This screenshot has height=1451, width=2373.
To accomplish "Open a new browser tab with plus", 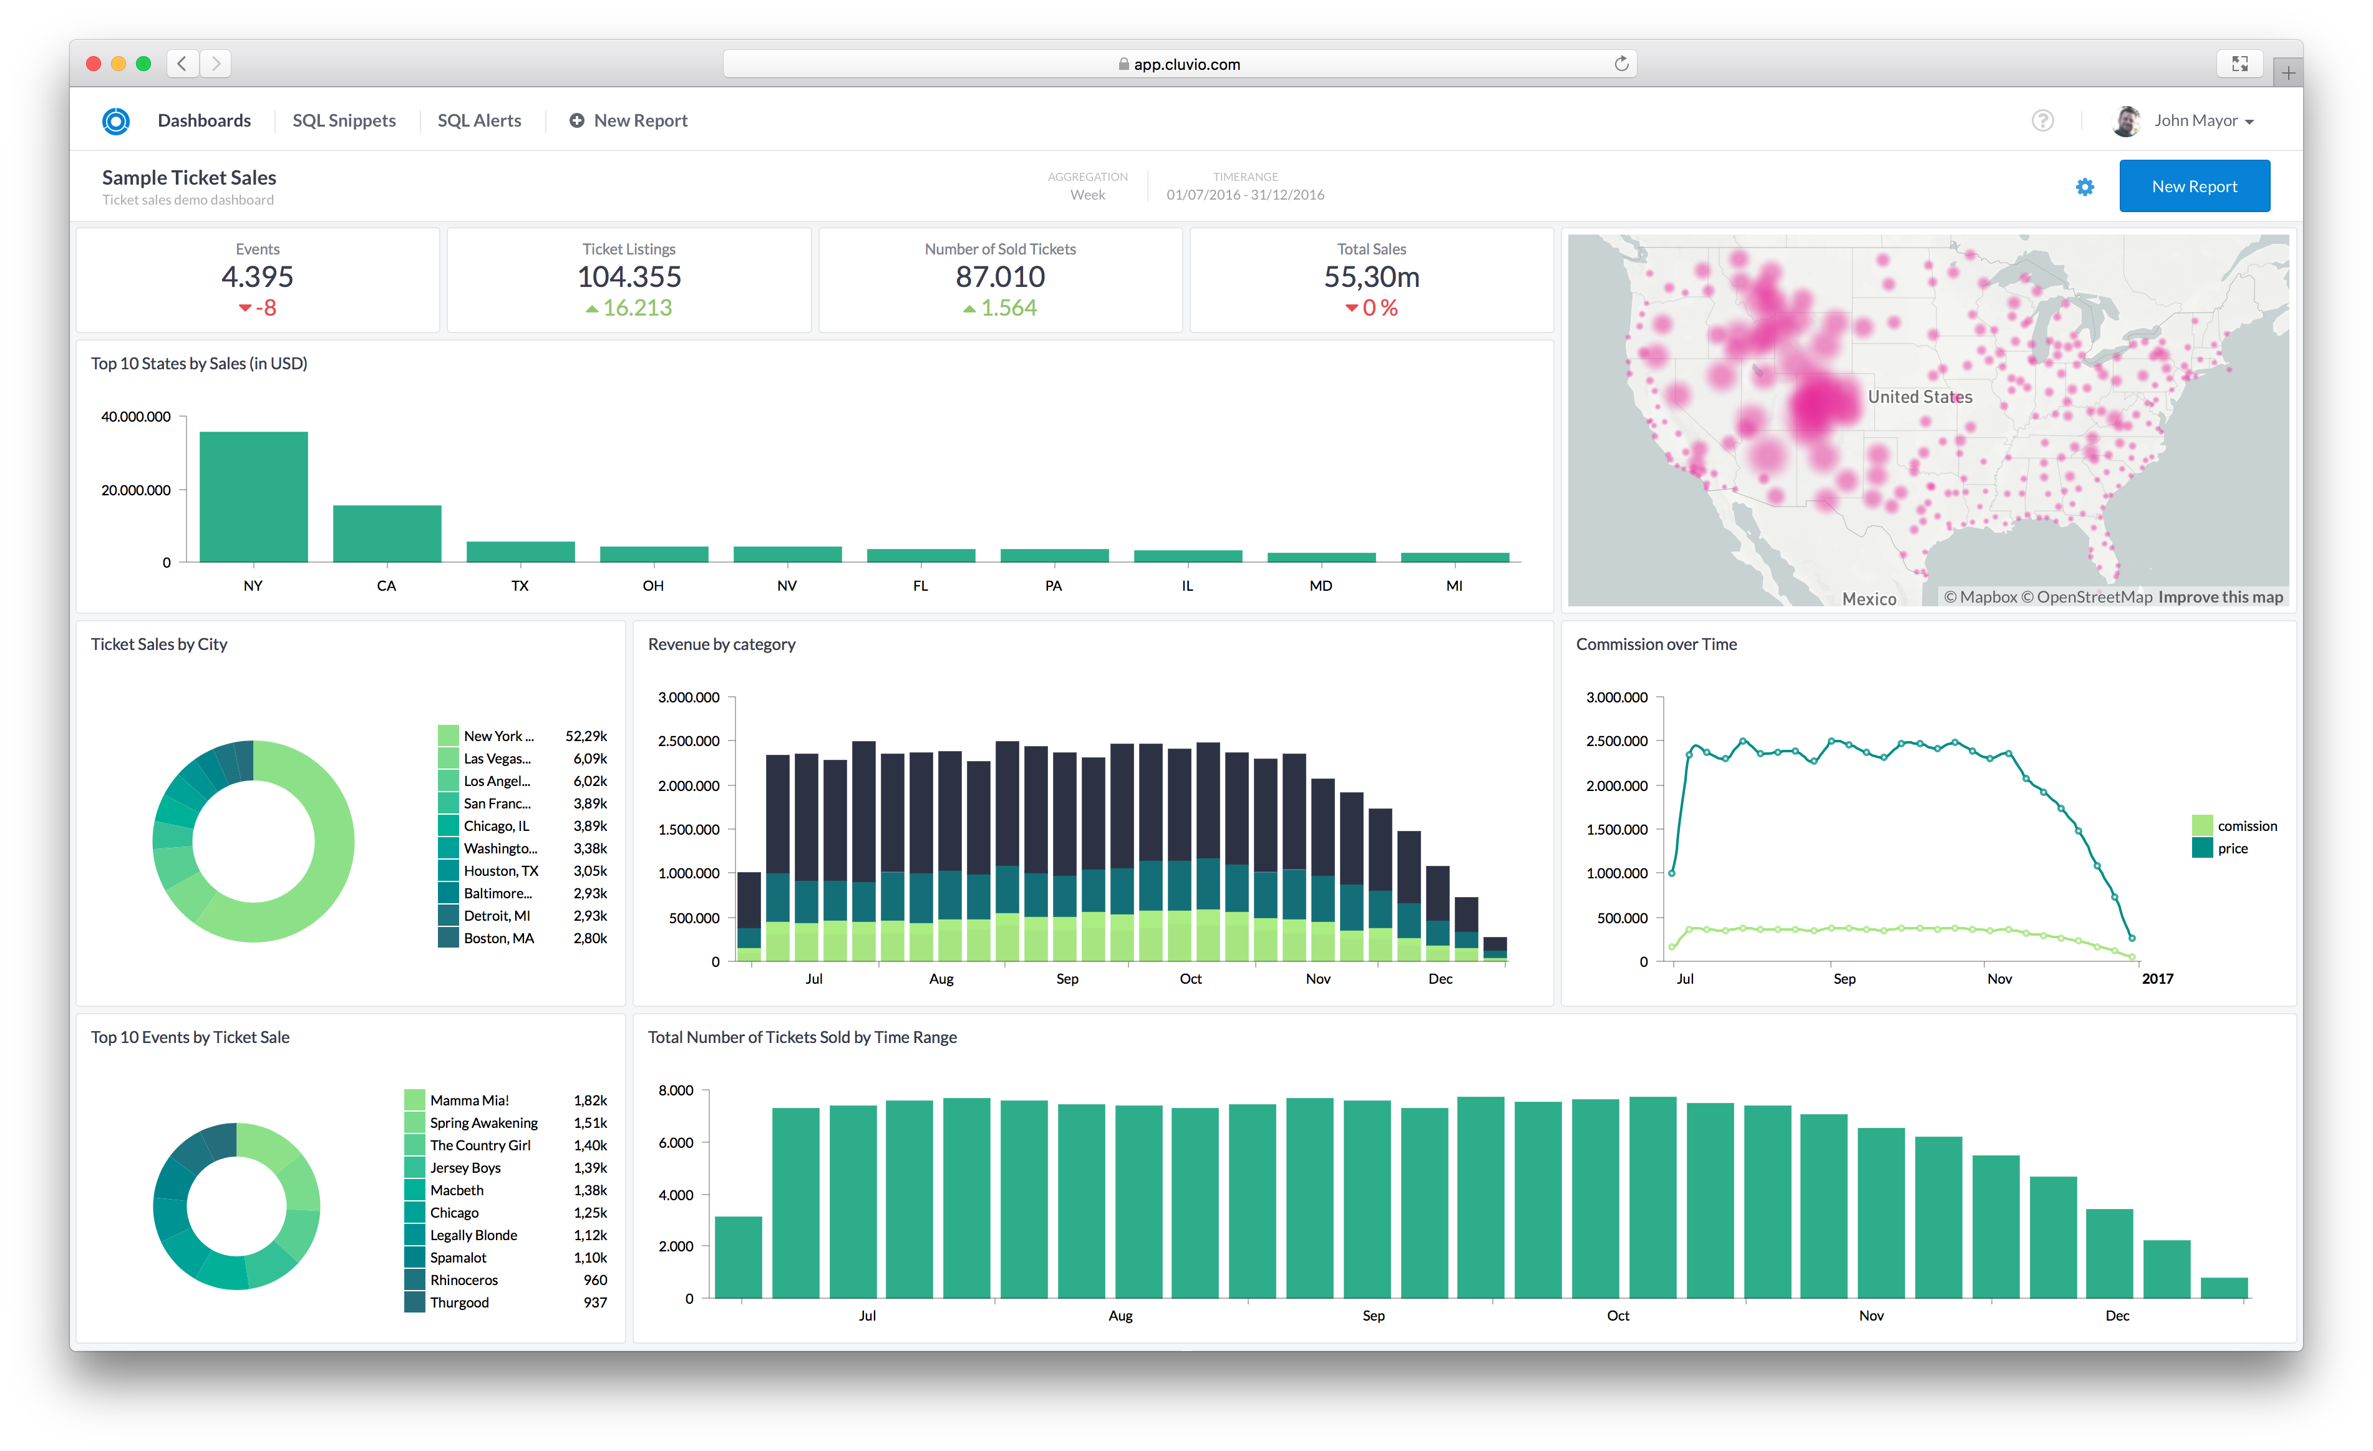I will (2288, 72).
